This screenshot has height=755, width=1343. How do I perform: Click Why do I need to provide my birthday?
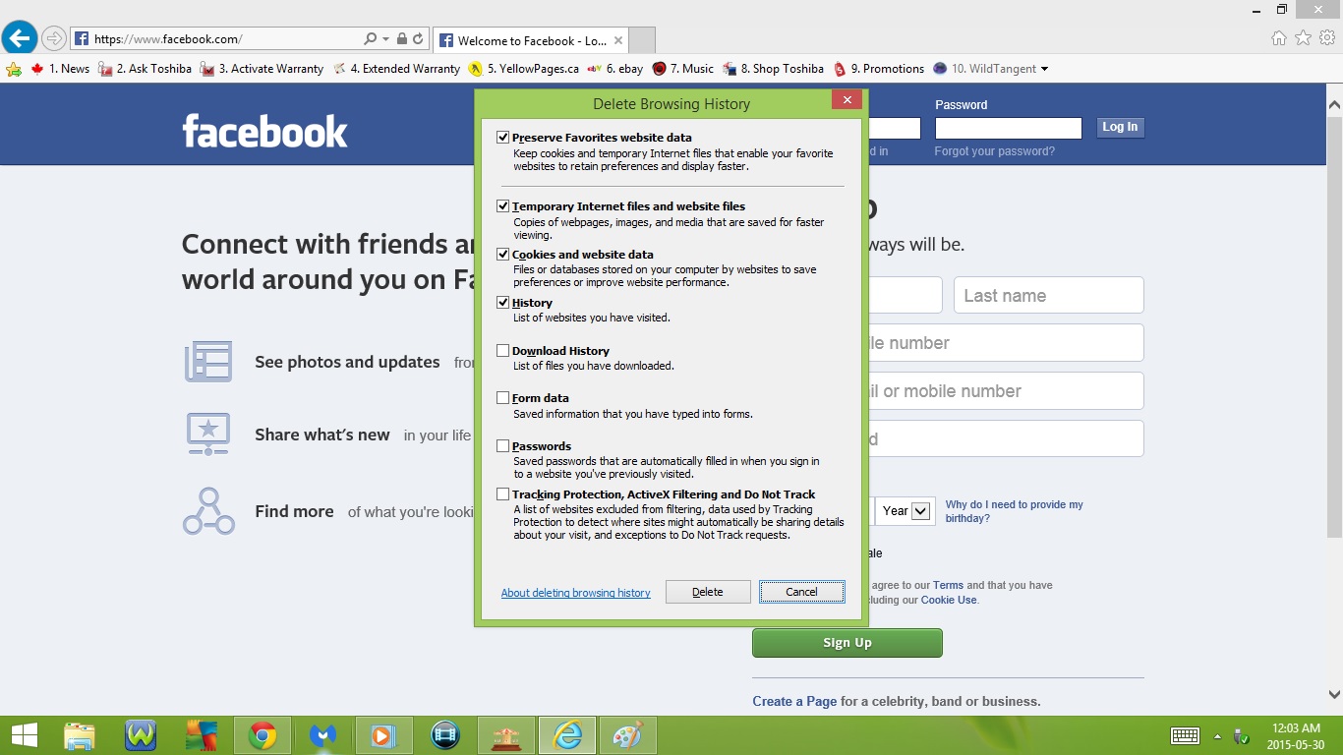click(1014, 511)
